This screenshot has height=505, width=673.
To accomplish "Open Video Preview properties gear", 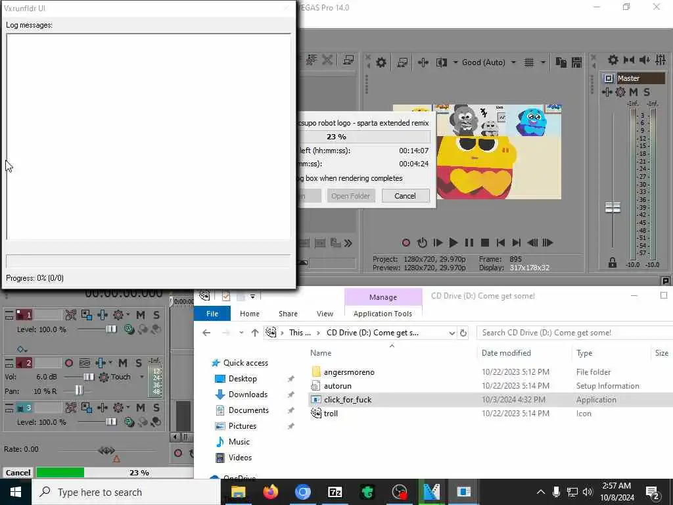I will pyautogui.click(x=381, y=62).
